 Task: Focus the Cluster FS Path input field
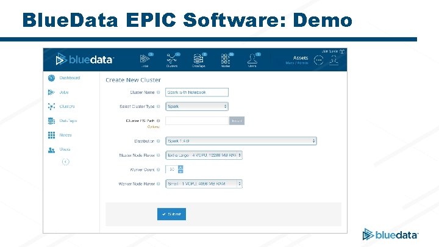pos(197,121)
